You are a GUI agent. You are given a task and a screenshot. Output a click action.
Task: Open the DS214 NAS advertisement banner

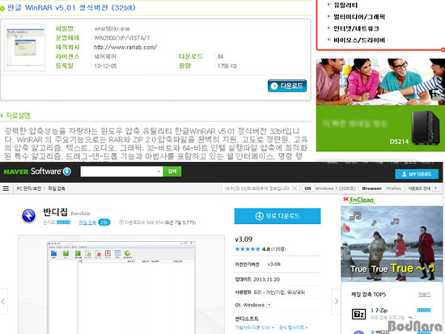380,105
